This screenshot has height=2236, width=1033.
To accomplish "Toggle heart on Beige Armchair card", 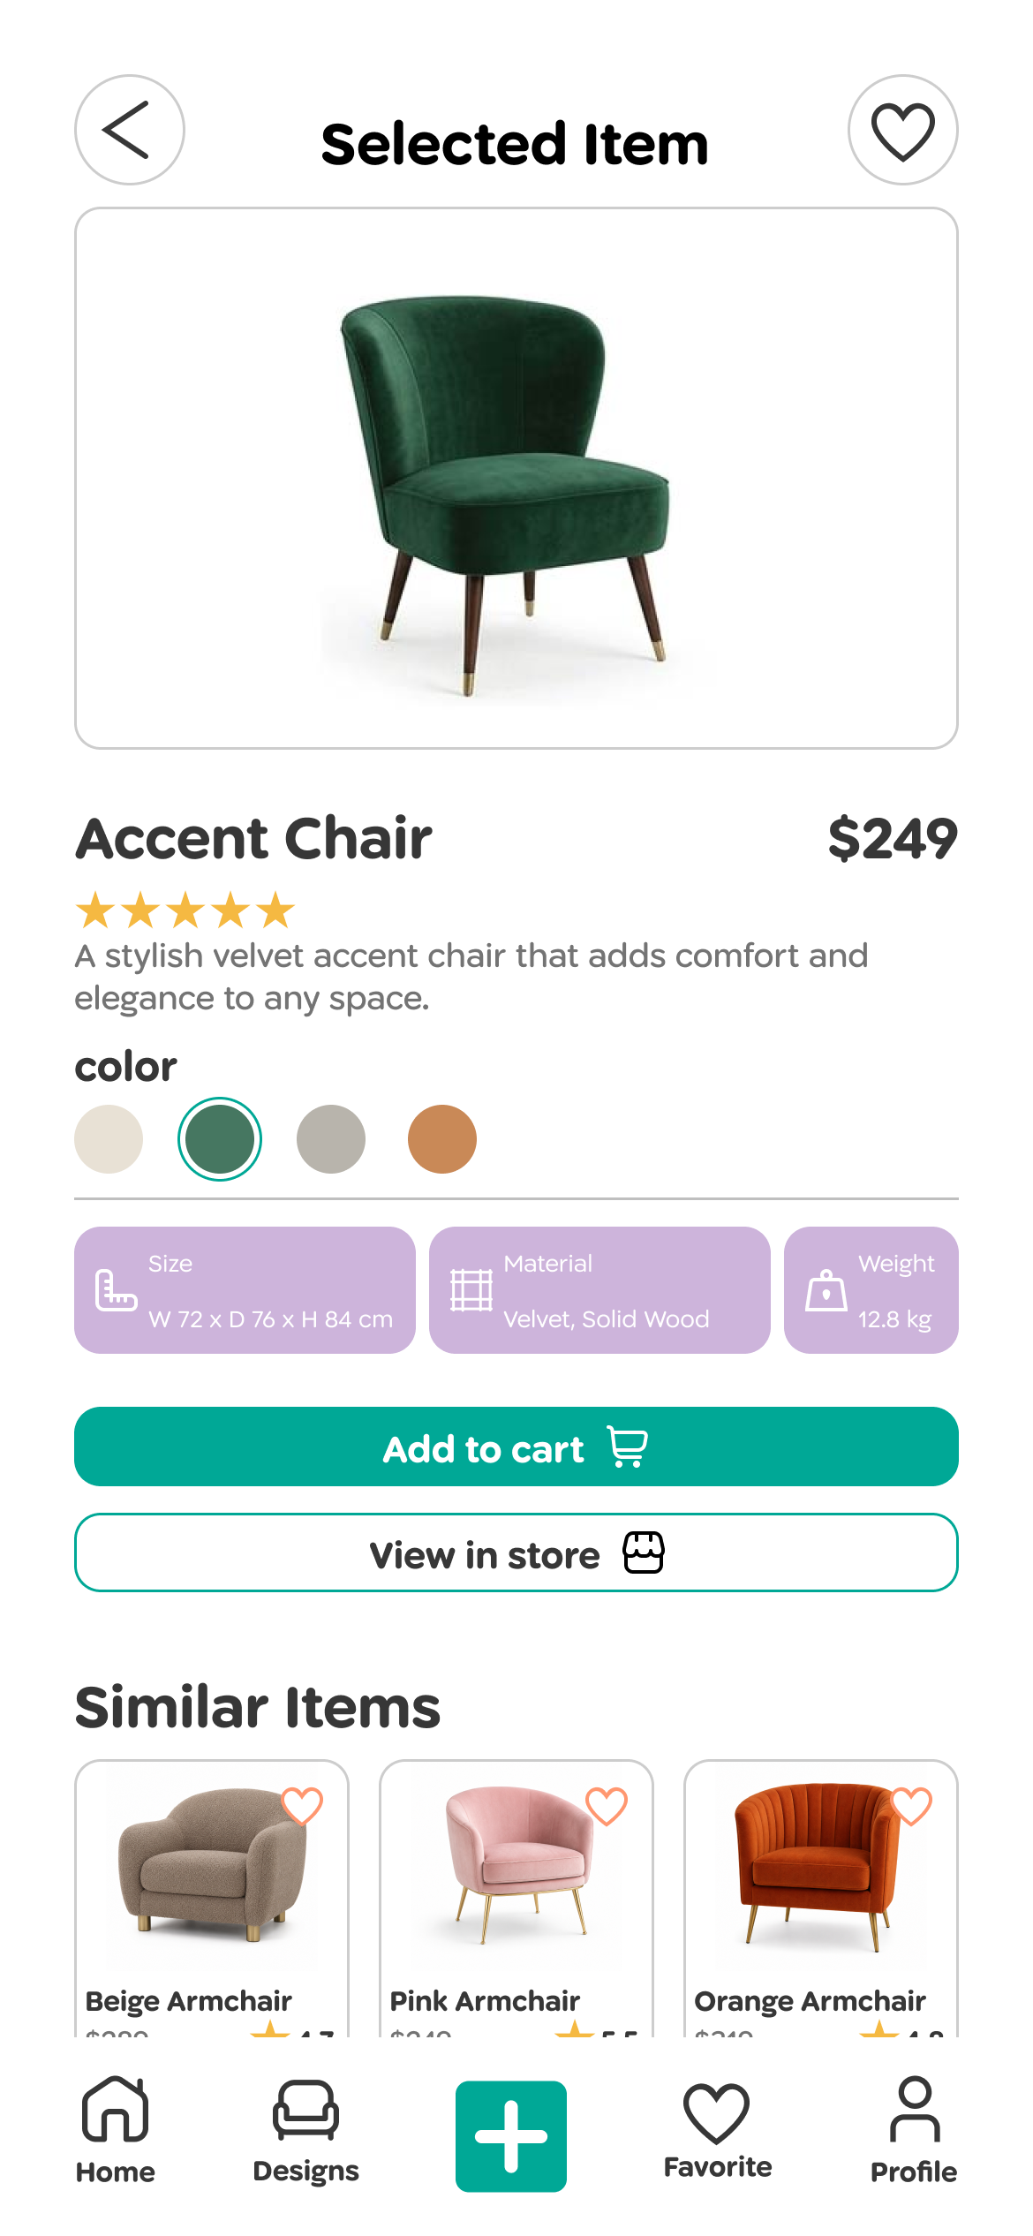I will pyautogui.click(x=302, y=1806).
